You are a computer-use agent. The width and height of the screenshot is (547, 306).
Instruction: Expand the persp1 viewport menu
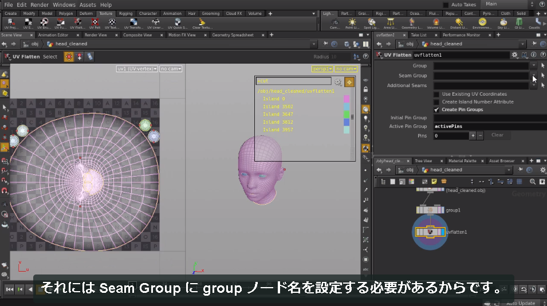coord(322,69)
